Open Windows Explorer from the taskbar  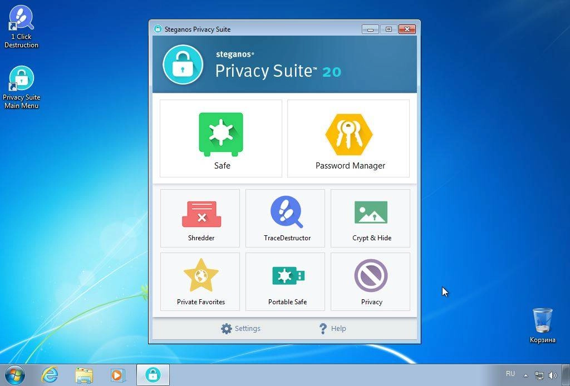[84, 375]
